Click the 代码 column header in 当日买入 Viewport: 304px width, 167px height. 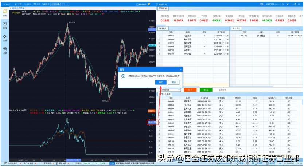[x=171, y=32]
